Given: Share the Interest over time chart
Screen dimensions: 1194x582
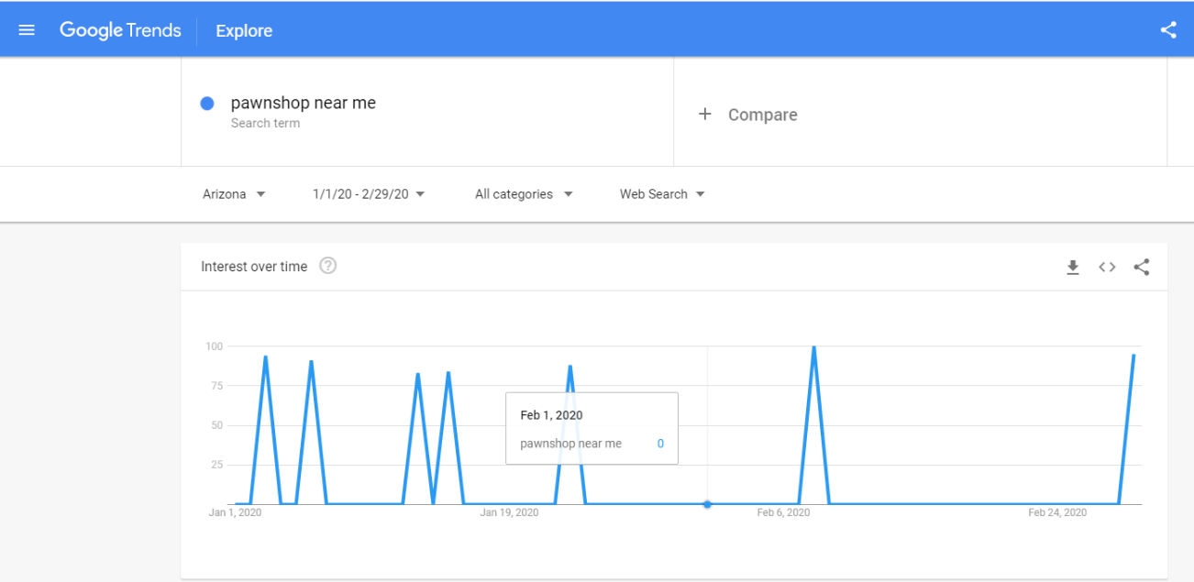Looking at the screenshot, I should (x=1142, y=267).
